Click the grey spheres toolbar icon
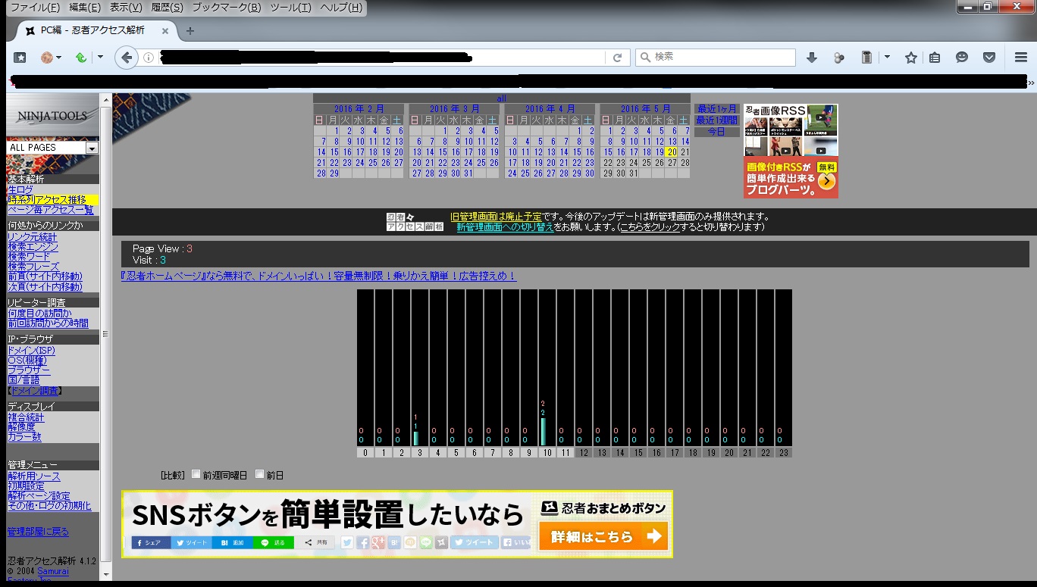The height and width of the screenshot is (587, 1037). (838, 58)
